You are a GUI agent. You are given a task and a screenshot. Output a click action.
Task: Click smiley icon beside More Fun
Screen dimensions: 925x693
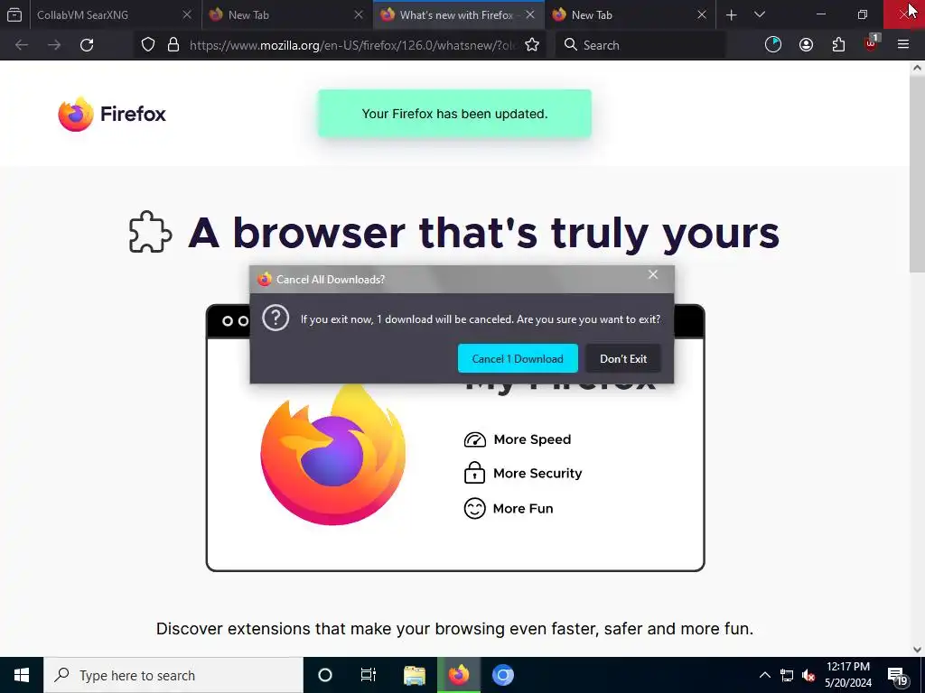click(x=474, y=508)
